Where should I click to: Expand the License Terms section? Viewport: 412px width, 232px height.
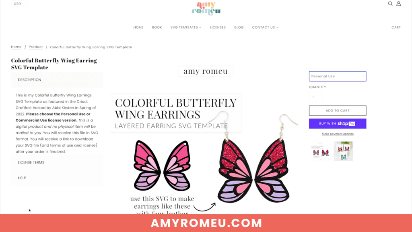point(57,162)
